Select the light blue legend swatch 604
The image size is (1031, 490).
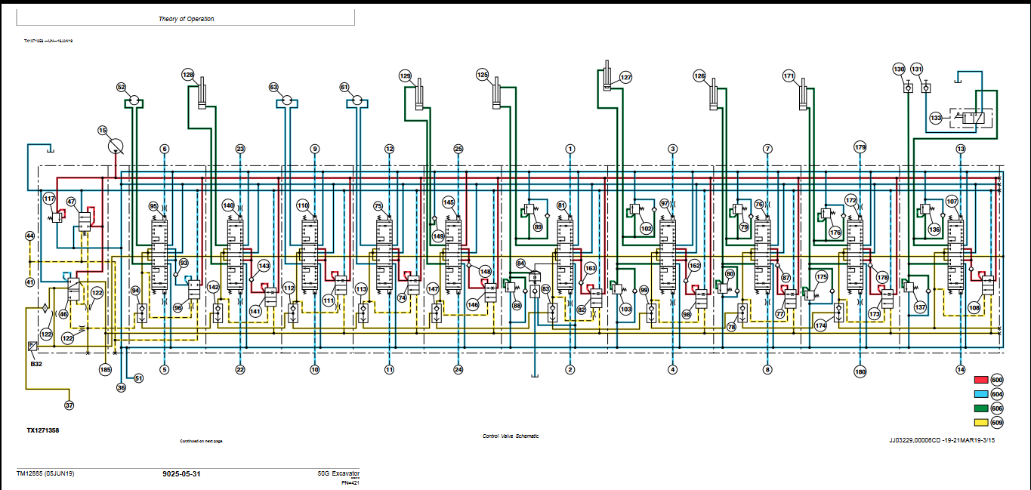[981, 394]
